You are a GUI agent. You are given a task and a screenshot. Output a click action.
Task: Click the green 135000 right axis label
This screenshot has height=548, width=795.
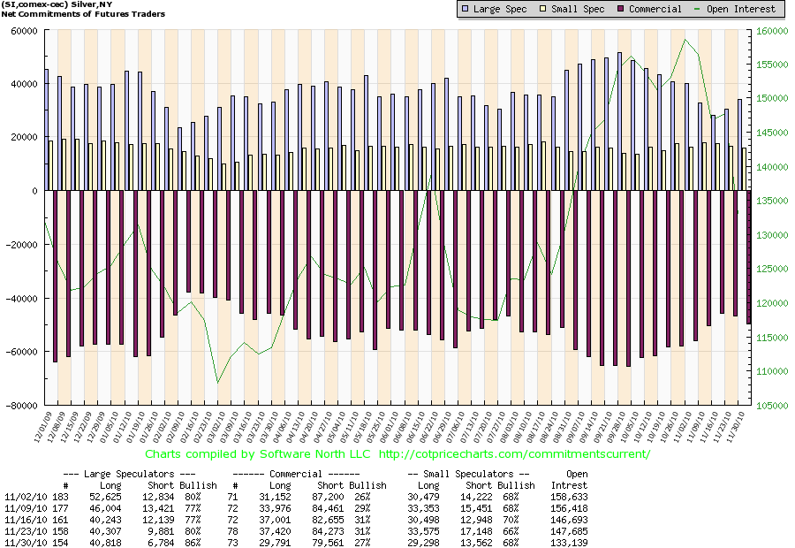772,201
